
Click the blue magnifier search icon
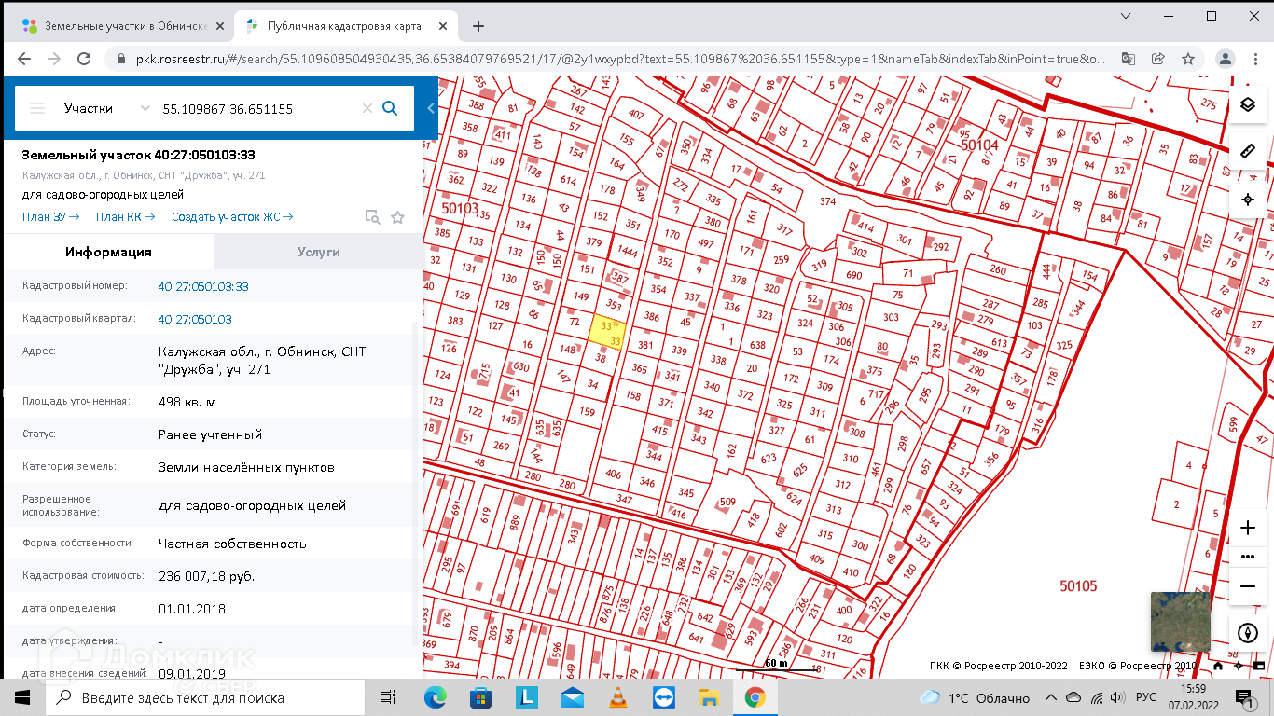pyautogui.click(x=390, y=108)
